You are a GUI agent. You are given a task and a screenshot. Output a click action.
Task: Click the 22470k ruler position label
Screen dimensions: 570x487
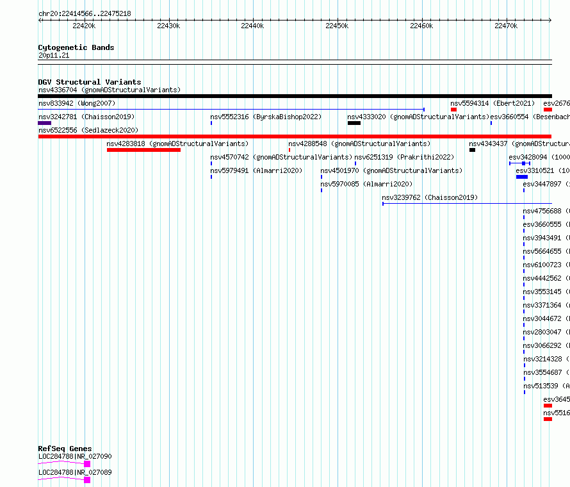[x=506, y=26]
